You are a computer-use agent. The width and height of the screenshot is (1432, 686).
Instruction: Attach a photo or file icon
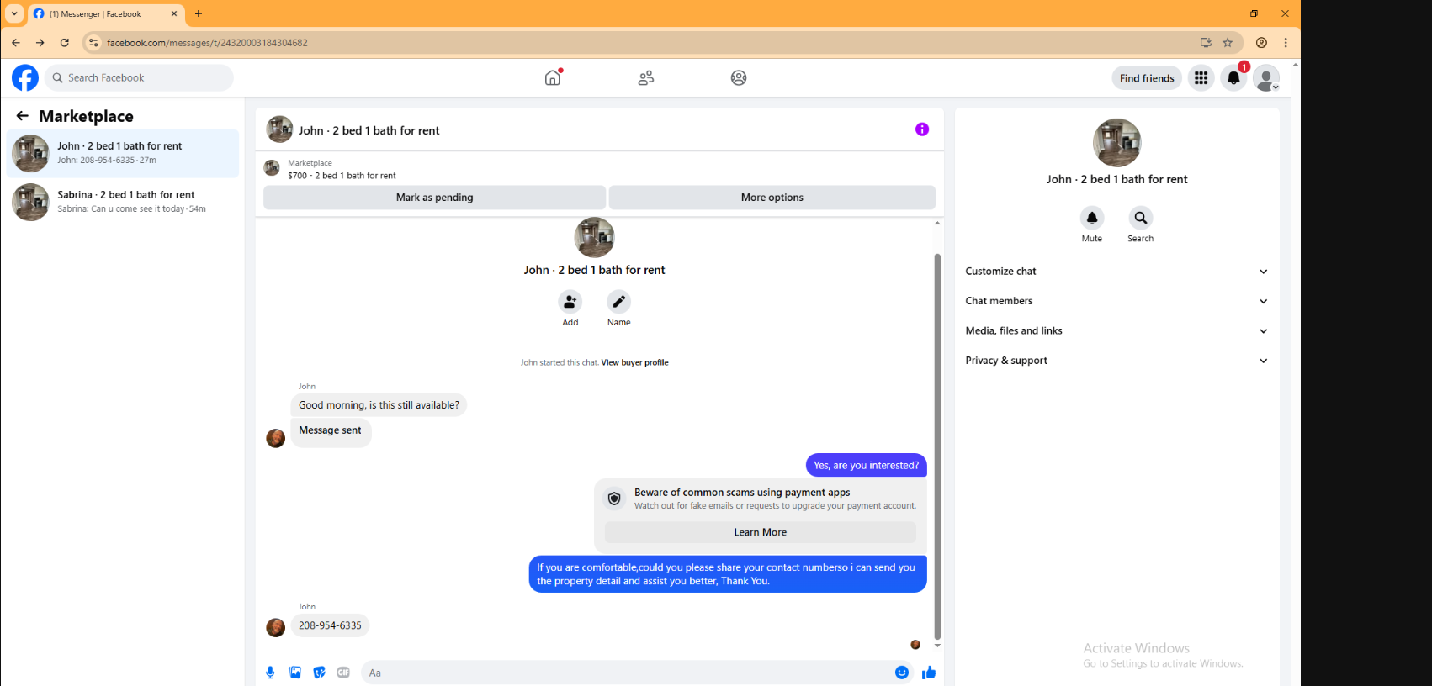(294, 673)
